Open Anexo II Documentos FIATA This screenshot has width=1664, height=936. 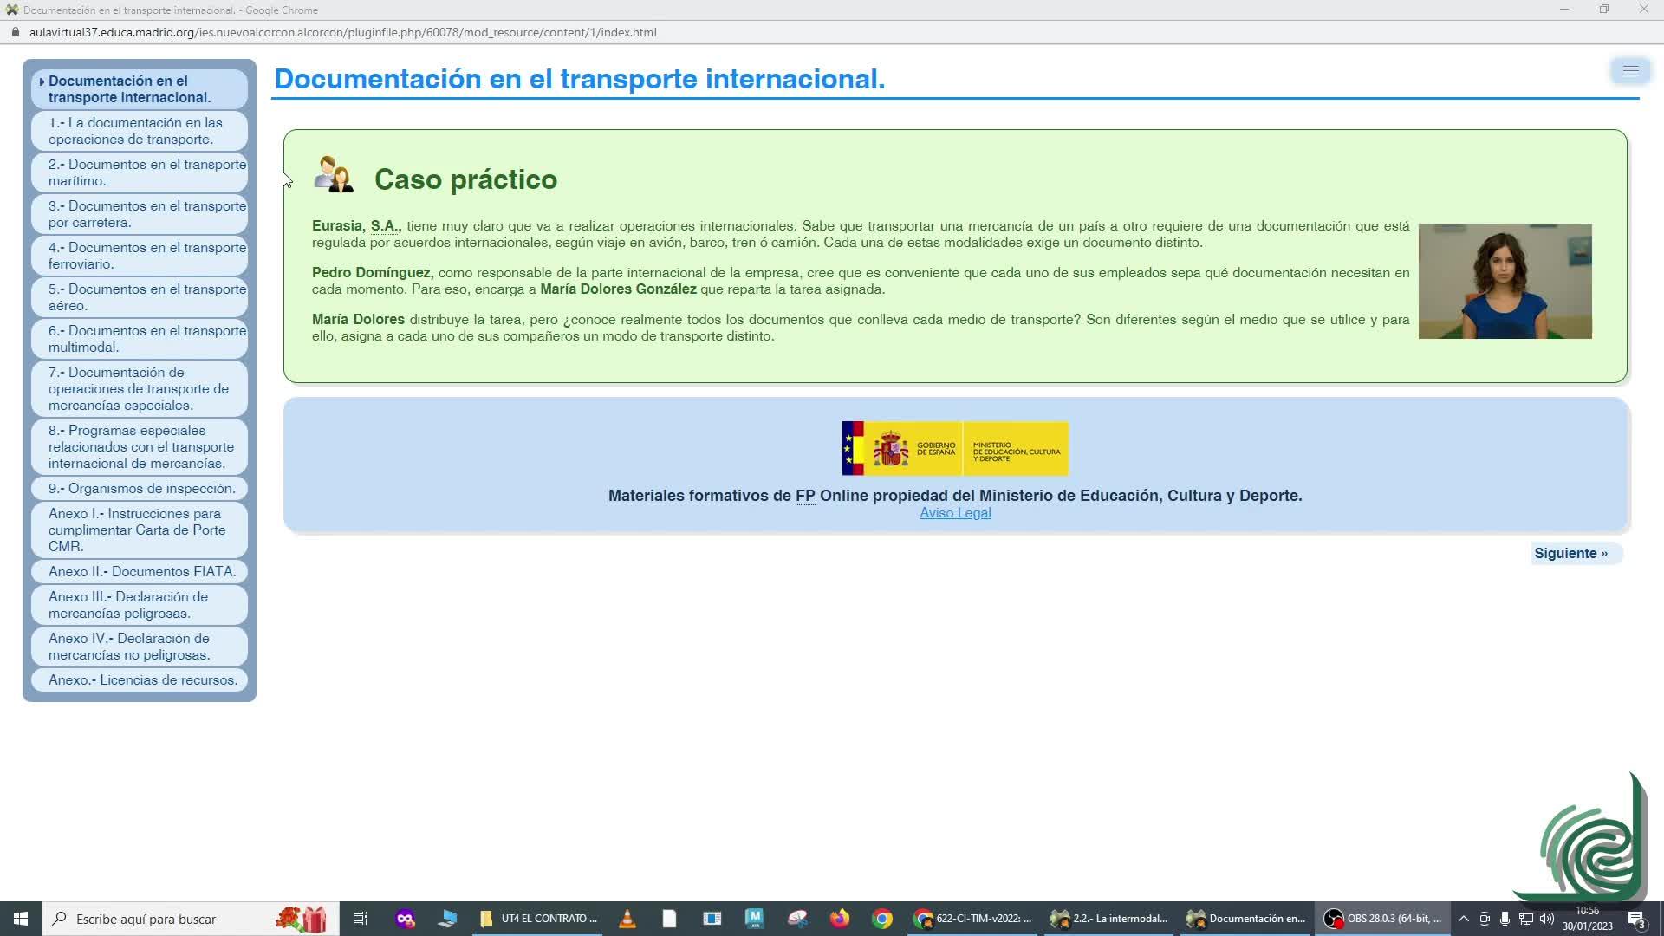(x=141, y=572)
